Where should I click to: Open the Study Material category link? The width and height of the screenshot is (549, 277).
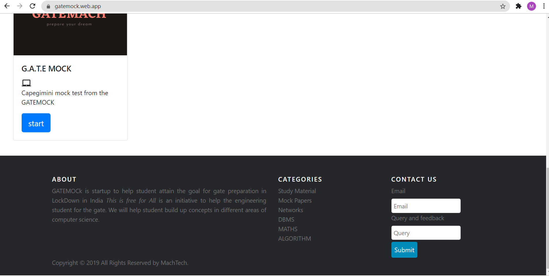[x=297, y=191]
